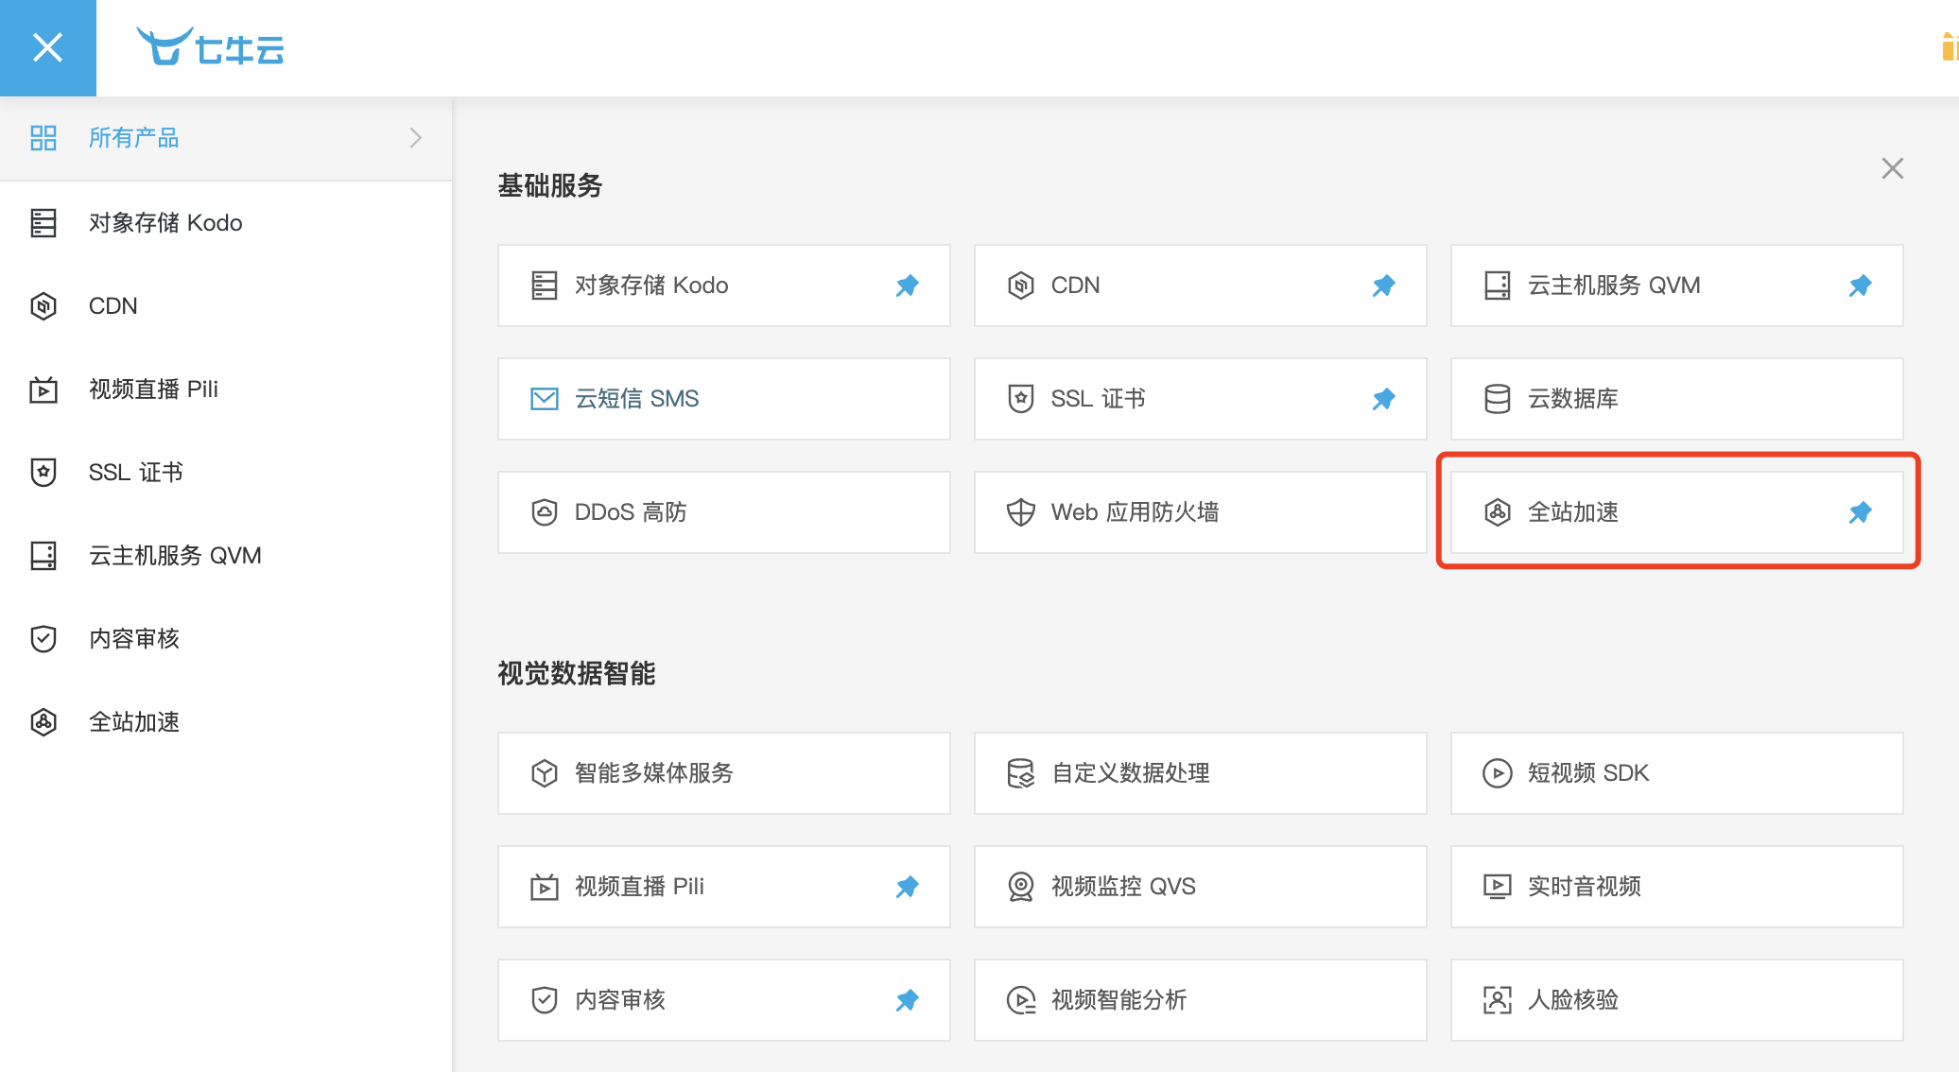The width and height of the screenshot is (1959, 1072).
Task: Click the sidebar 视频直播 Pili icon
Action: [x=43, y=389]
